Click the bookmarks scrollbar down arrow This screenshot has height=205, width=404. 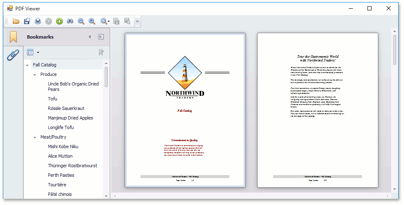106,196
